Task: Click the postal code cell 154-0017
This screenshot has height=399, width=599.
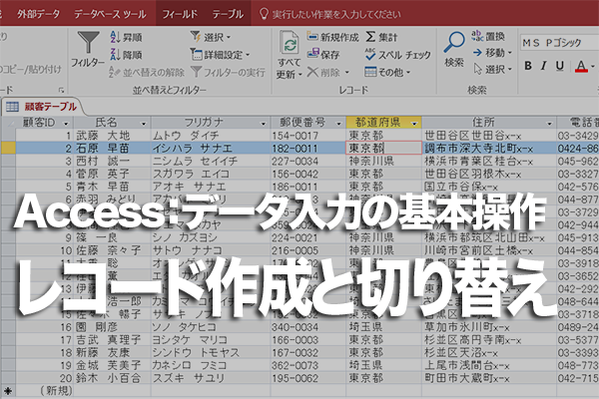Action: click(x=307, y=136)
